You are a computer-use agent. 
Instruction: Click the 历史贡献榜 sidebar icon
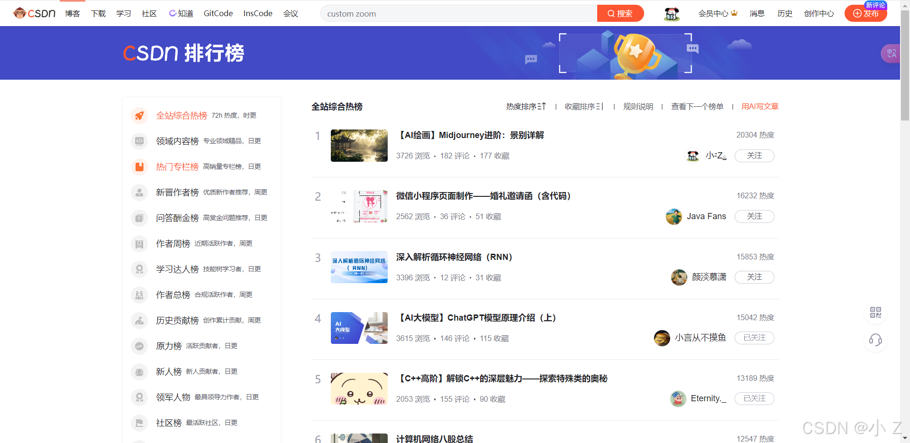pyautogui.click(x=139, y=320)
